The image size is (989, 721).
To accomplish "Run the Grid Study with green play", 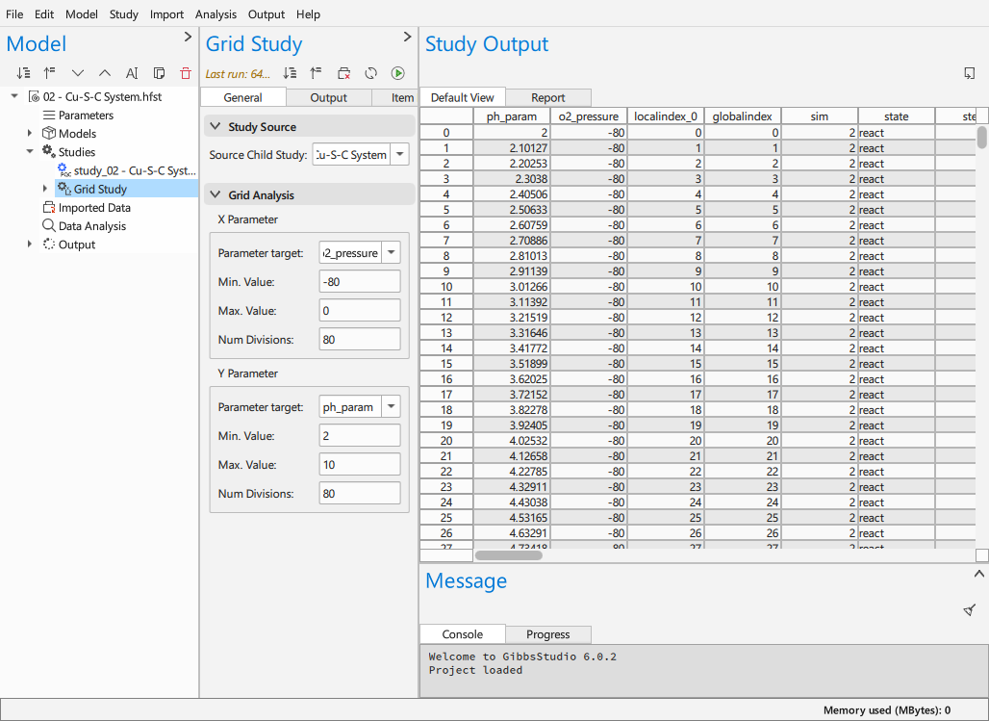I will point(398,73).
